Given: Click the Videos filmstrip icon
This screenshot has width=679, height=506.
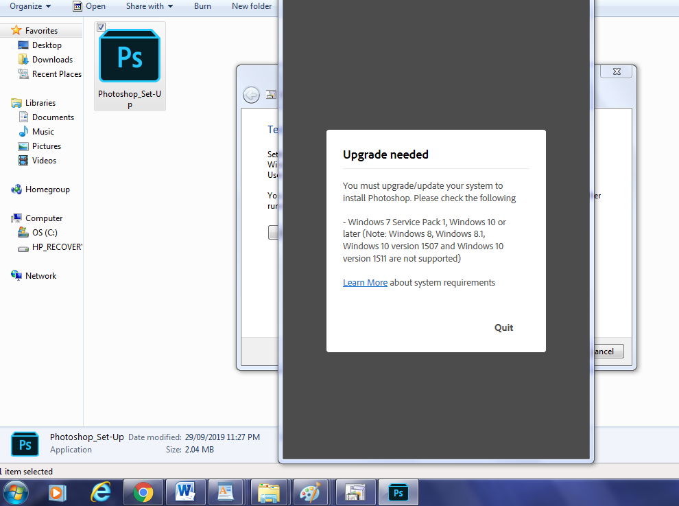Looking at the screenshot, I should pyautogui.click(x=23, y=161).
